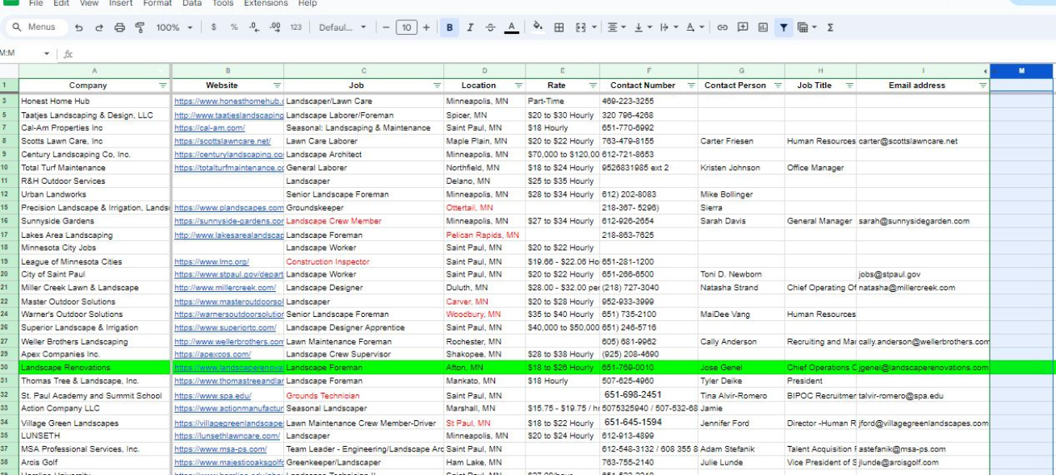Screen dimensions: 1056x475
Task: Open the Data menu
Action: click(192, 3)
